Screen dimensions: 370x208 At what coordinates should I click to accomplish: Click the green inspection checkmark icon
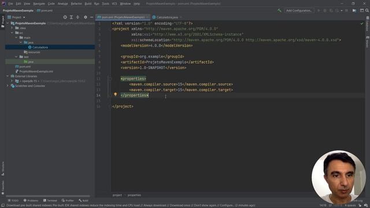[x=362, y=24]
